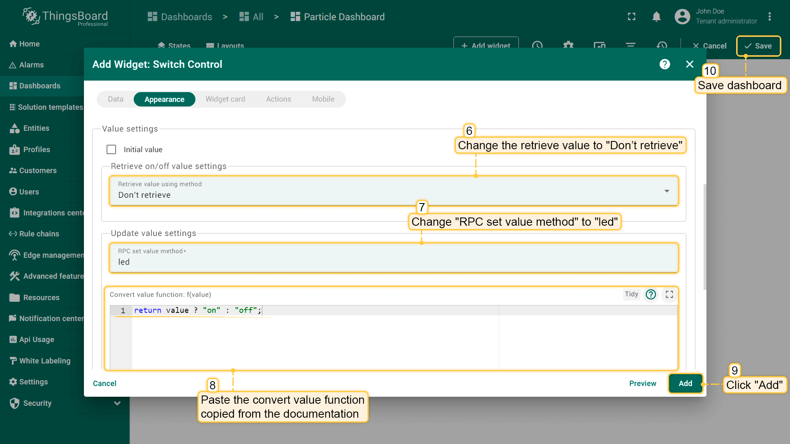Switch to the Widget card tab
The height and width of the screenshot is (444, 790).
[225, 99]
